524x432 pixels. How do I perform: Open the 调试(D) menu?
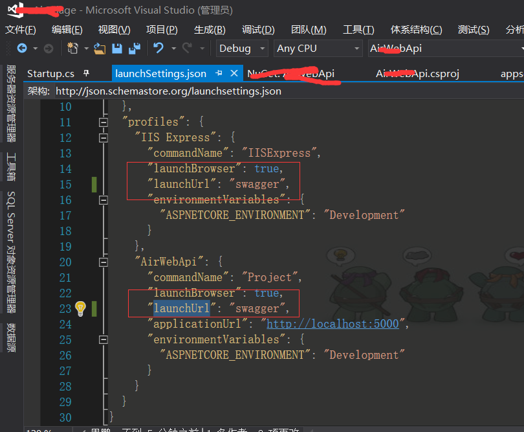coord(258,30)
